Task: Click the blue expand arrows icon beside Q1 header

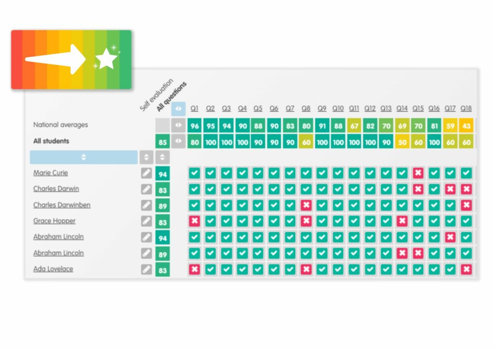Action: 178,109
